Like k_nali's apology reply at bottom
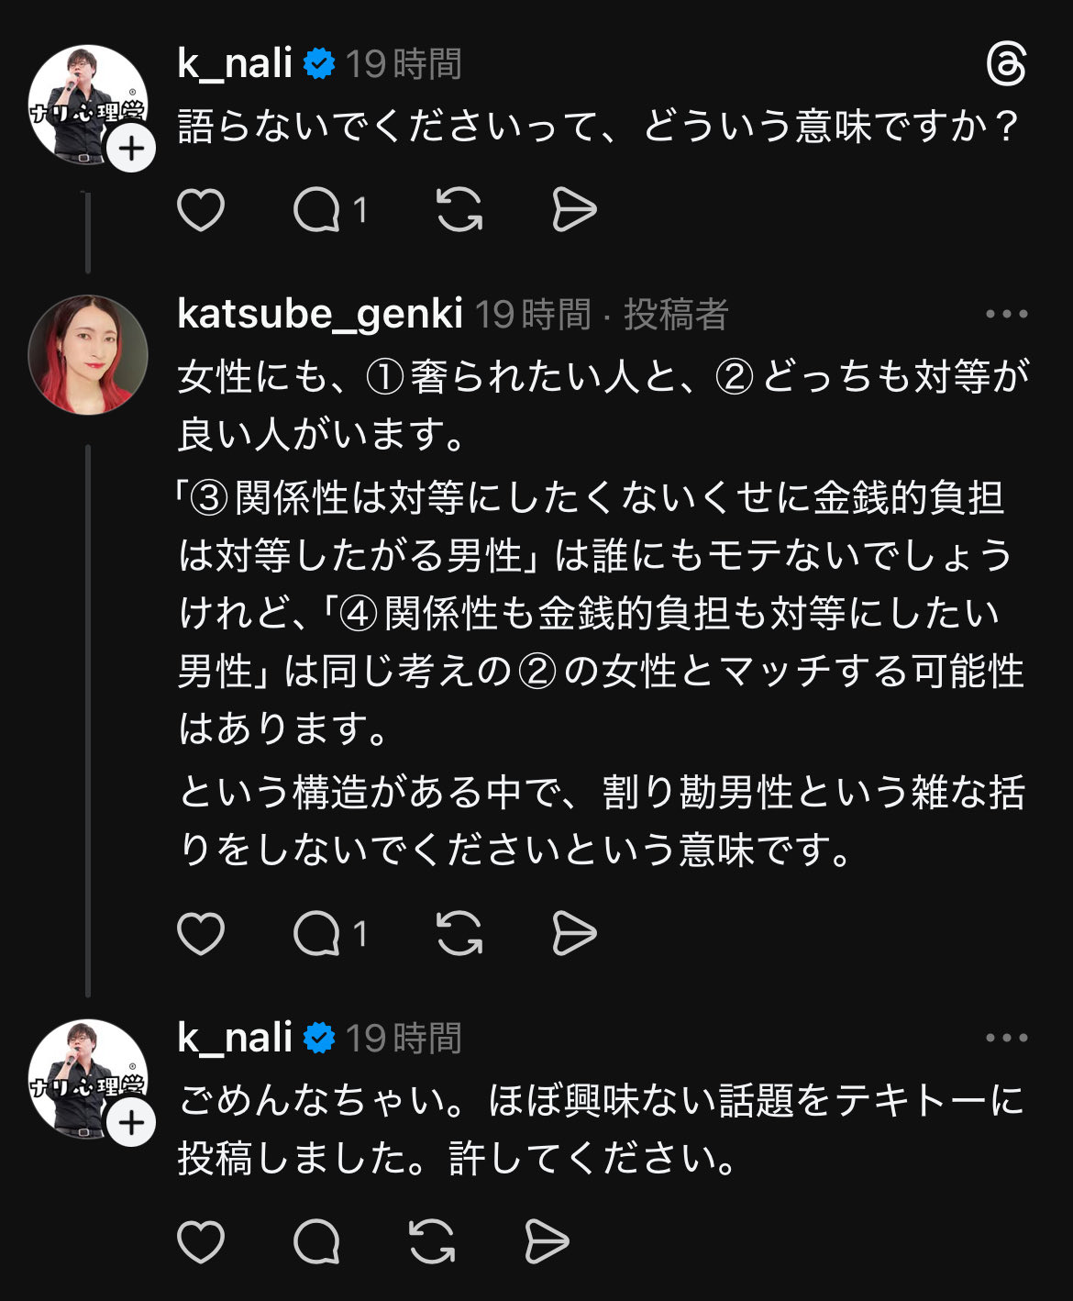The image size is (1073, 1301). (201, 1242)
